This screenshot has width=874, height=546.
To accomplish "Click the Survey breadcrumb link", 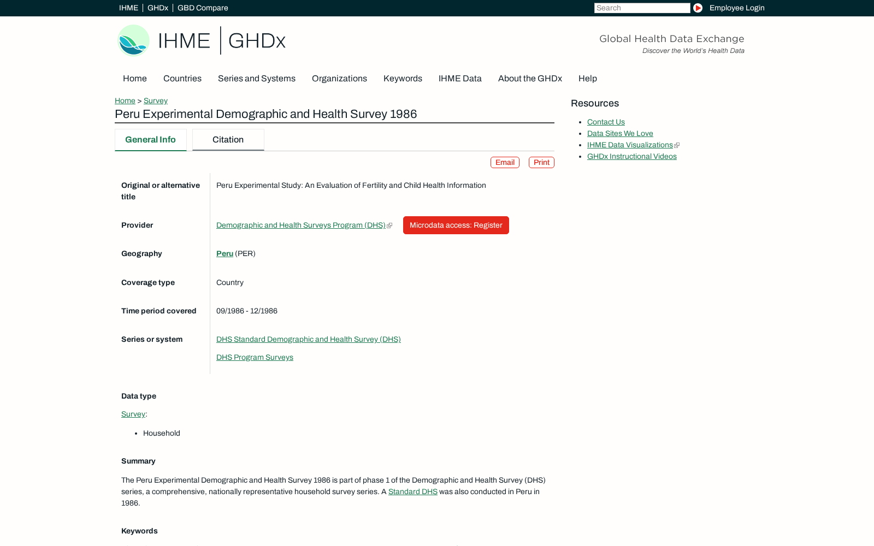I will (156, 100).
